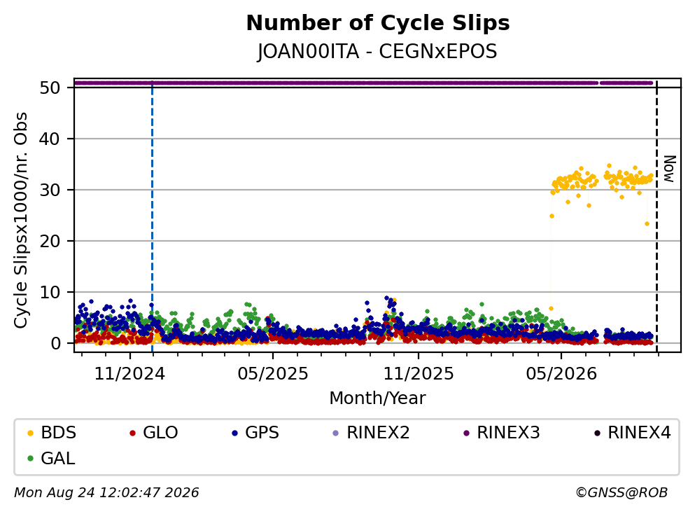This screenshot has width=695, height=514.
Task: Click the y-axis tick label 30
Action: pos(50,190)
